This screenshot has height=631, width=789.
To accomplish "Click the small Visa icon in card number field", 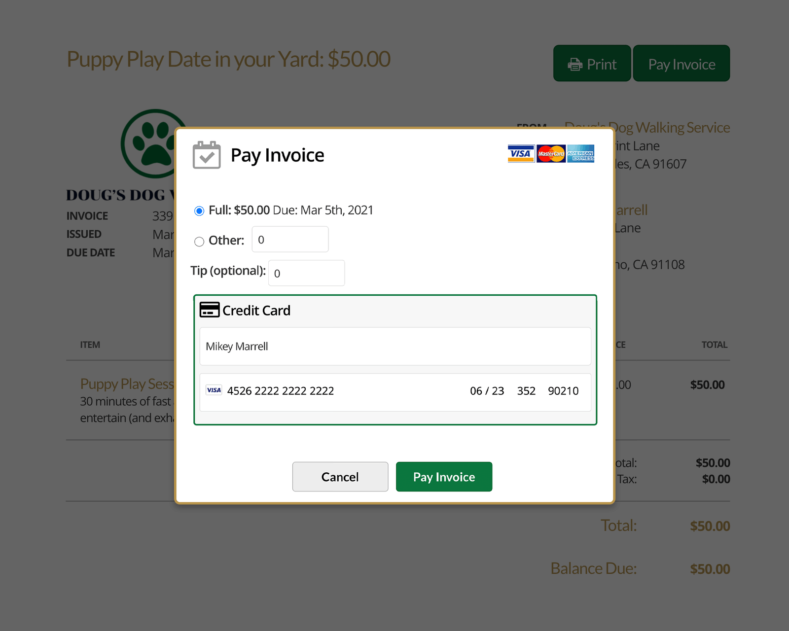I will pyautogui.click(x=214, y=390).
